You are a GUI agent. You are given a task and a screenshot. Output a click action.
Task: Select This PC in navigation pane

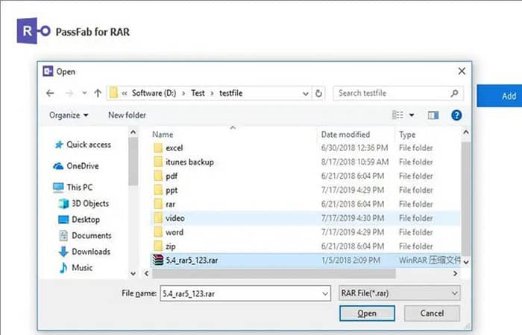coord(73,187)
